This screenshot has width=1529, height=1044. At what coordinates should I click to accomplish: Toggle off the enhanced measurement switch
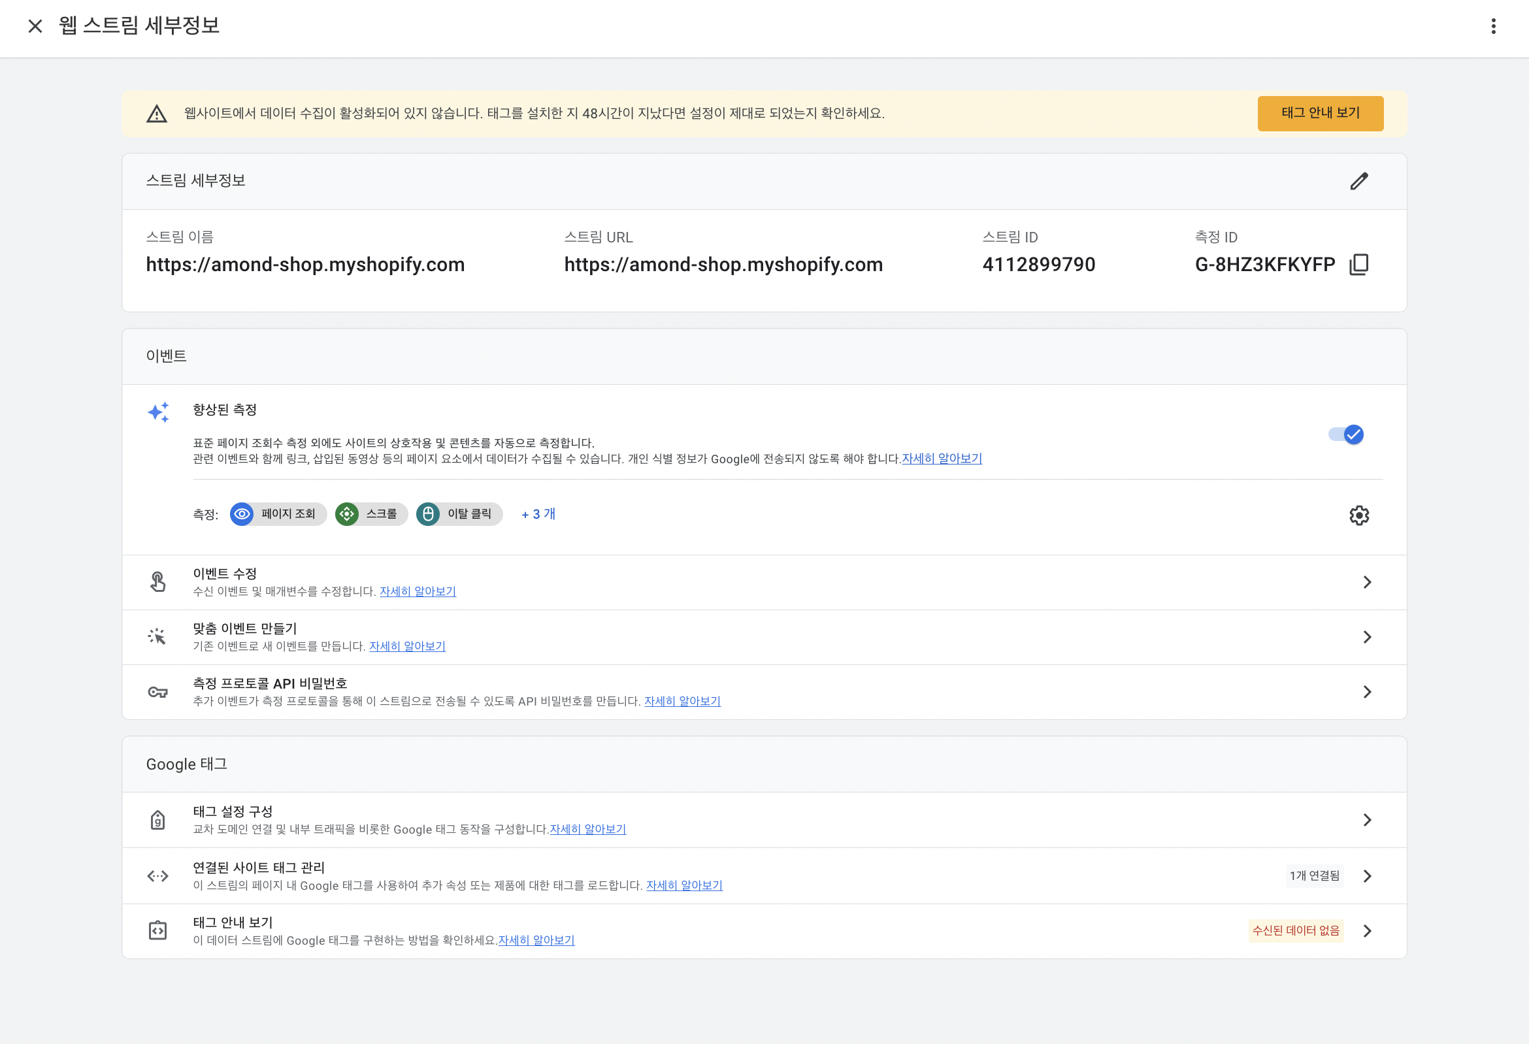pyautogui.click(x=1345, y=434)
